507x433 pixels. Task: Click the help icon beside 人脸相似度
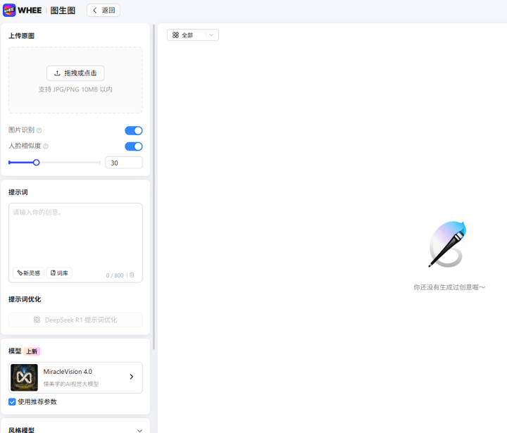point(46,146)
